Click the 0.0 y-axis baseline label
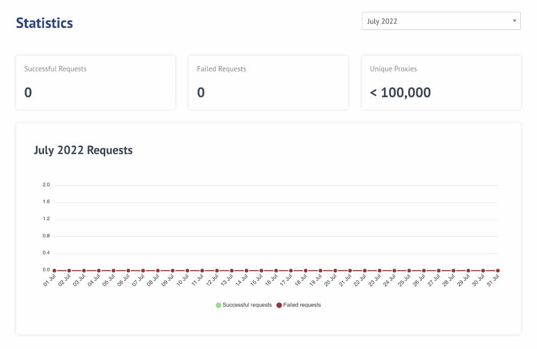The image size is (537, 349). (x=46, y=270)
